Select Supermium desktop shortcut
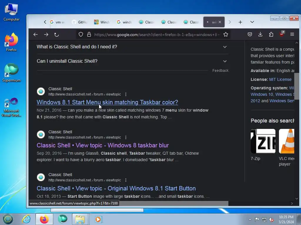Image resolution: width=301 pixels, height=225 pixels. pos(11,73)
